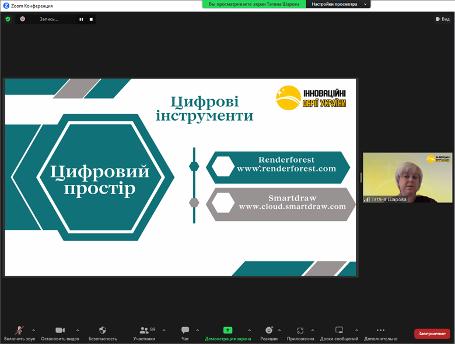This screenshot has width=455, height=344.
Task: Start Демонстрация экрана screen share
Action: pyautogui.click(x=228, y=333)
